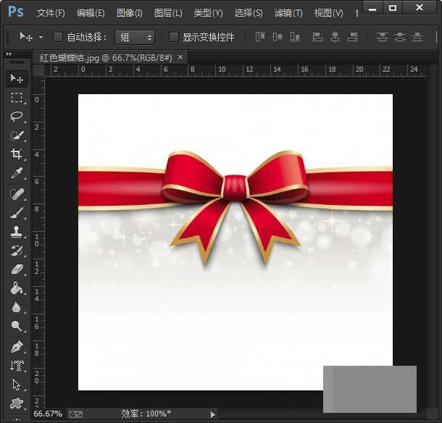
Task: Choose the vertical Type tool
Action: click(x=16, y=366)
